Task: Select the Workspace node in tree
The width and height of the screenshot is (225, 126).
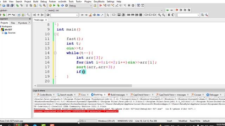Action: point(7,27)
